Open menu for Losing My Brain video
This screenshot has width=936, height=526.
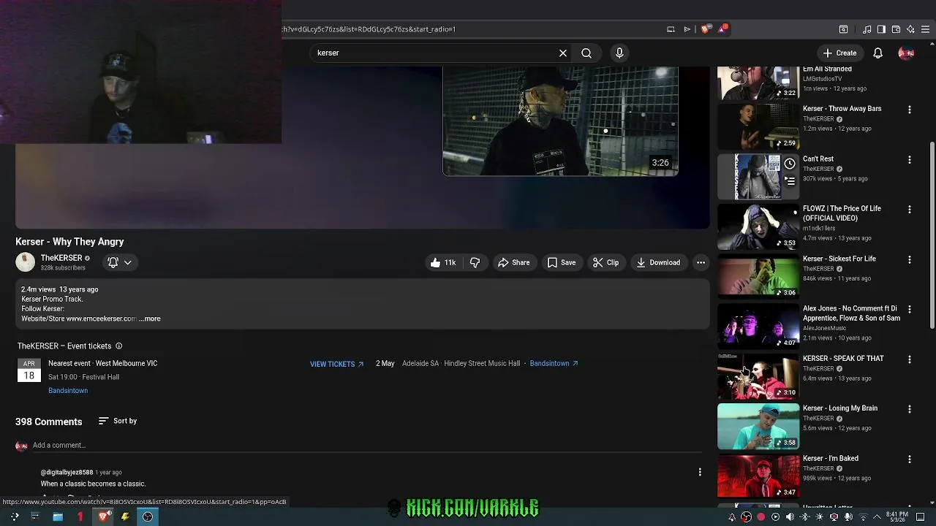(x=910, y=409)
